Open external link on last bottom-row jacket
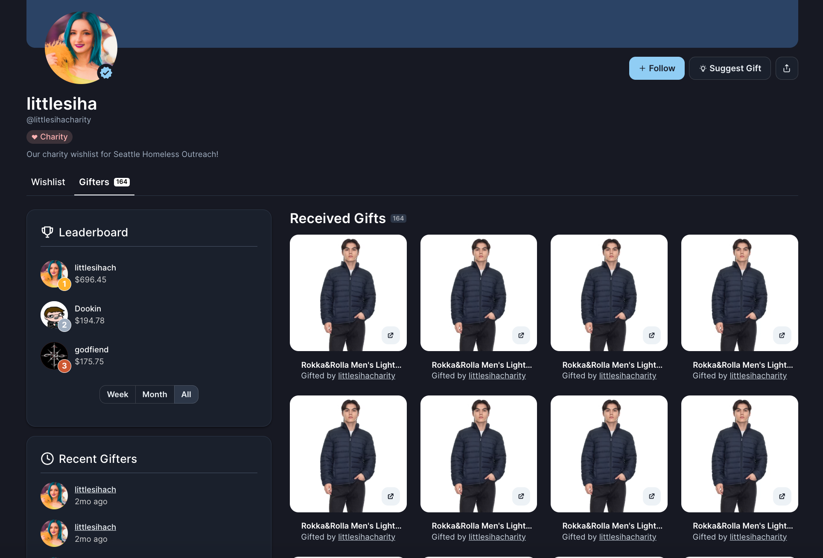This screenshot has height=558, width=823. (782, 496)
